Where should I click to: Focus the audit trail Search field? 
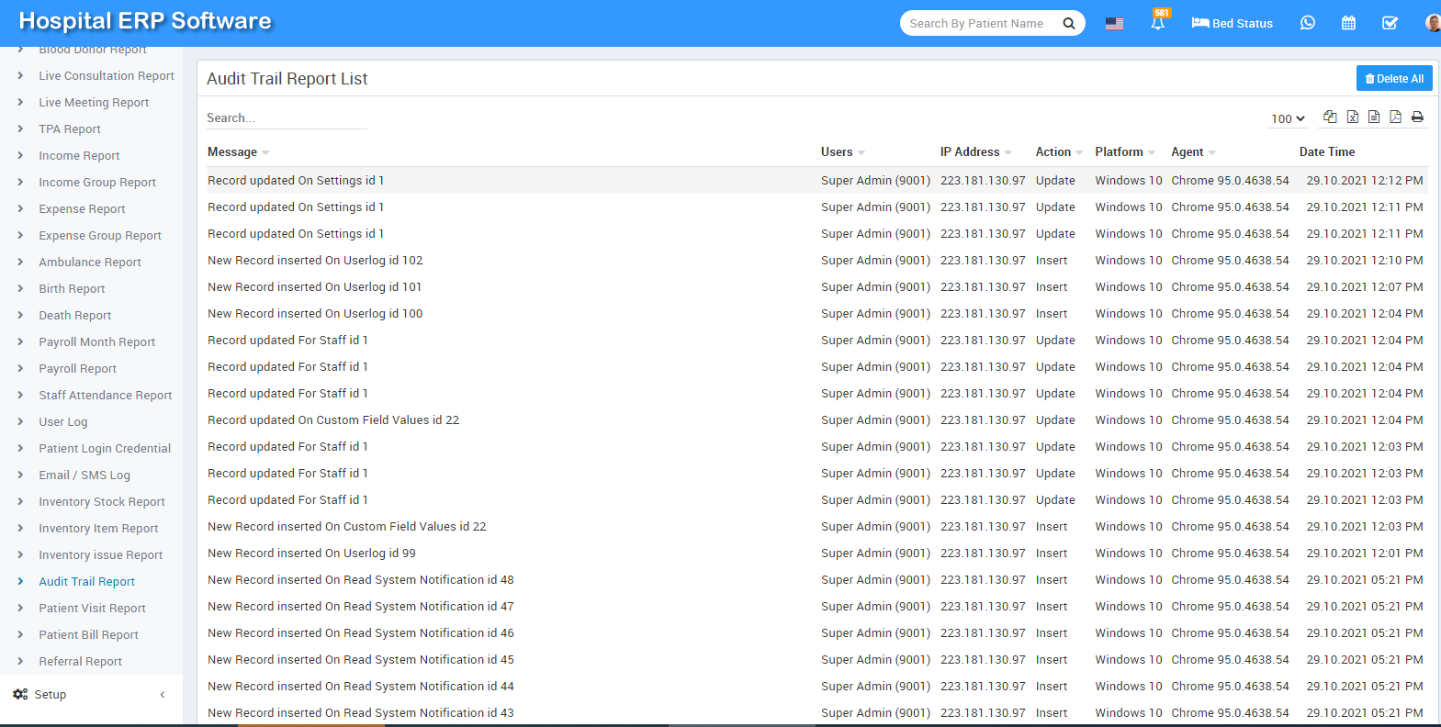286,118
